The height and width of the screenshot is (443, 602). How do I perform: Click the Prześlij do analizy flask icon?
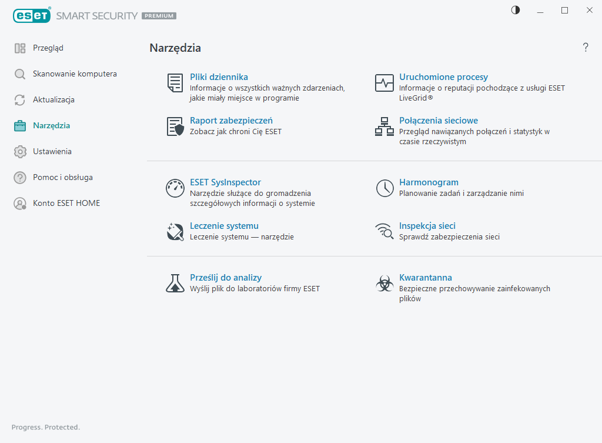click(175, 284)
